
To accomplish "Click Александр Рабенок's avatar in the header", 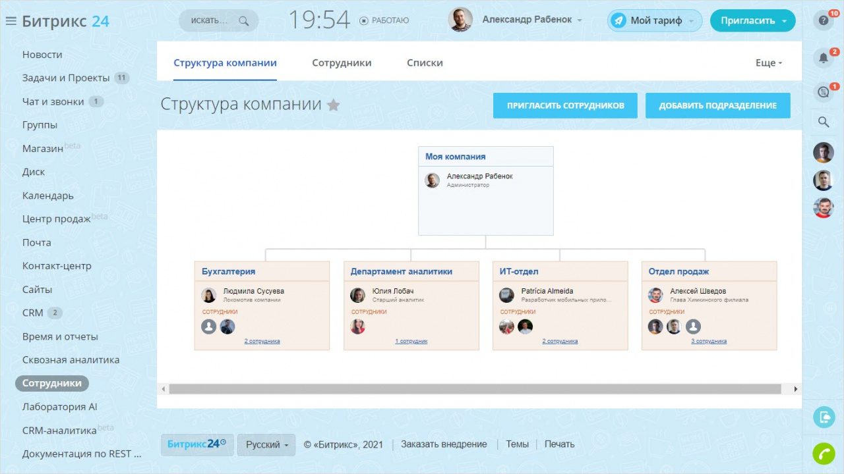I will (460, 20).
